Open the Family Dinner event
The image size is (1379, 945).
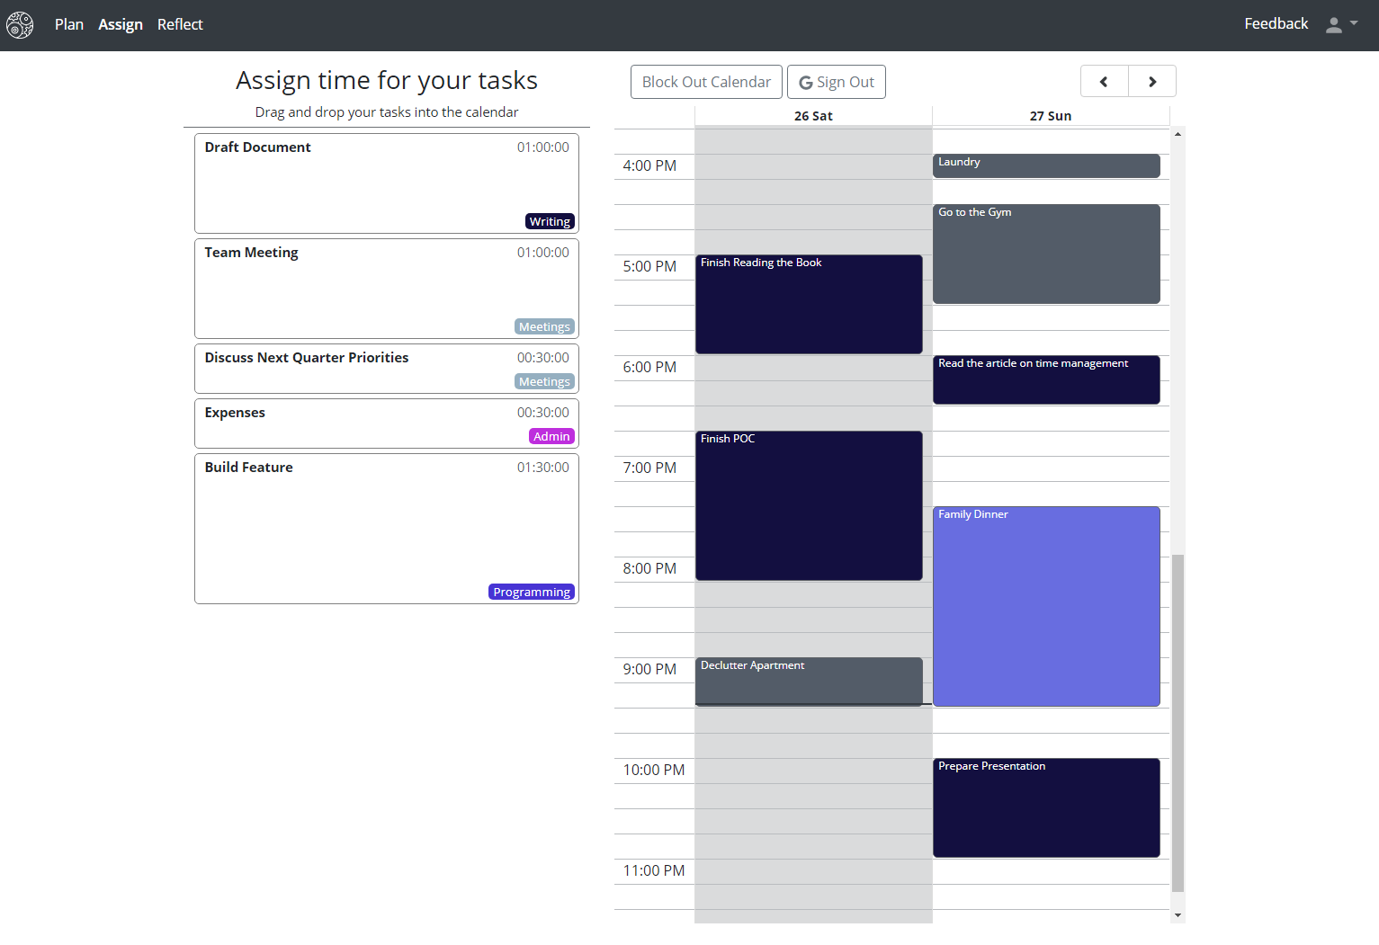click(1046, 606)
